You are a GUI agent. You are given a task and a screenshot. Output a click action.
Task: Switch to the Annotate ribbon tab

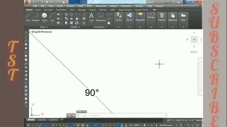(49, 10)
